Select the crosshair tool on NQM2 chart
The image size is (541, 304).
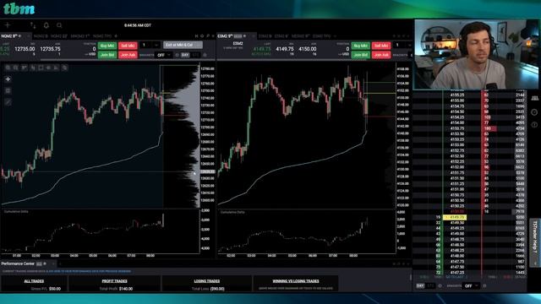pyautogui.click(x=8, y=79)
